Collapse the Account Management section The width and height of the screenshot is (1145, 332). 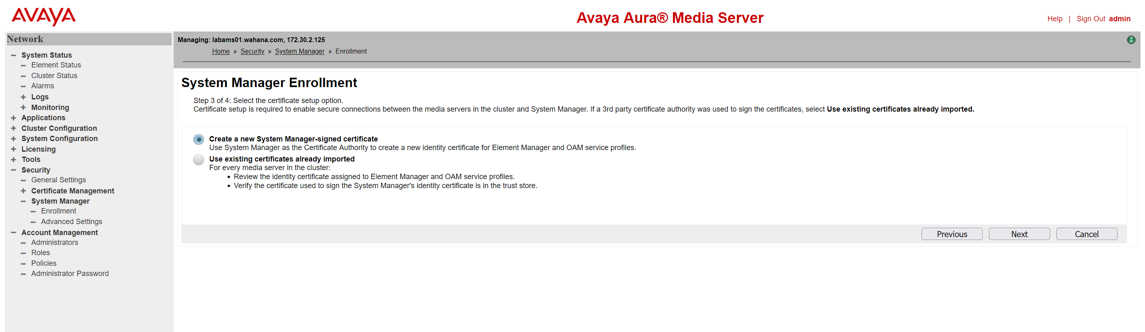[x=13, y=233]
